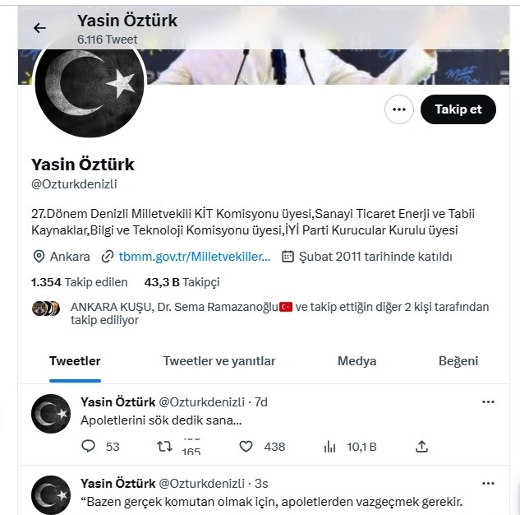Click the follower avatars next to ANKARA KUŞU
The image size is (520, 515).
pyautogui.click(x=46, y=309)
